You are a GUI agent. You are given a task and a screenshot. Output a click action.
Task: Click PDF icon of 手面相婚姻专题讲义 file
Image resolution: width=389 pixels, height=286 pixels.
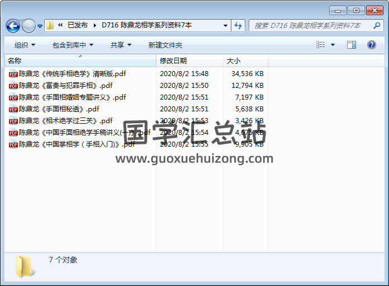click(13, 97)
